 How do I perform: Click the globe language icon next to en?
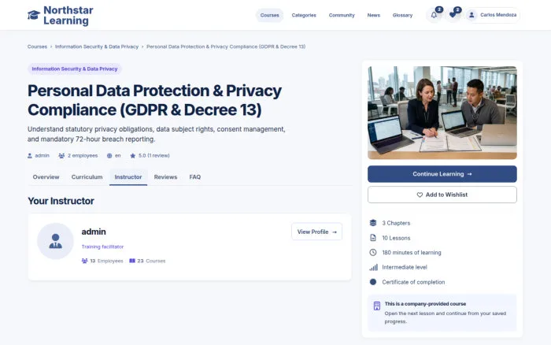point(109,156)
